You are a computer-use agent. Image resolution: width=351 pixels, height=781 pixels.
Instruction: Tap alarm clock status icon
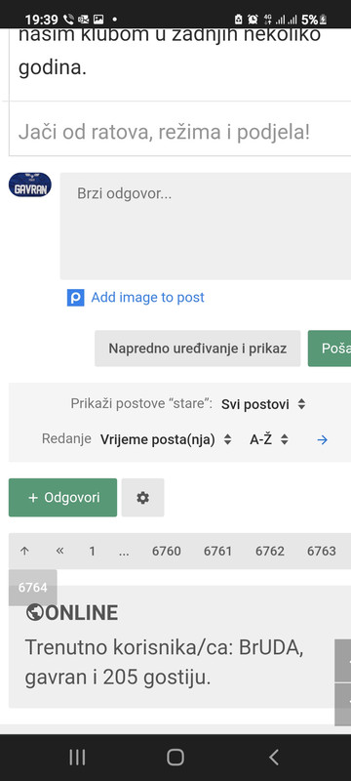(x=253, y=20)
